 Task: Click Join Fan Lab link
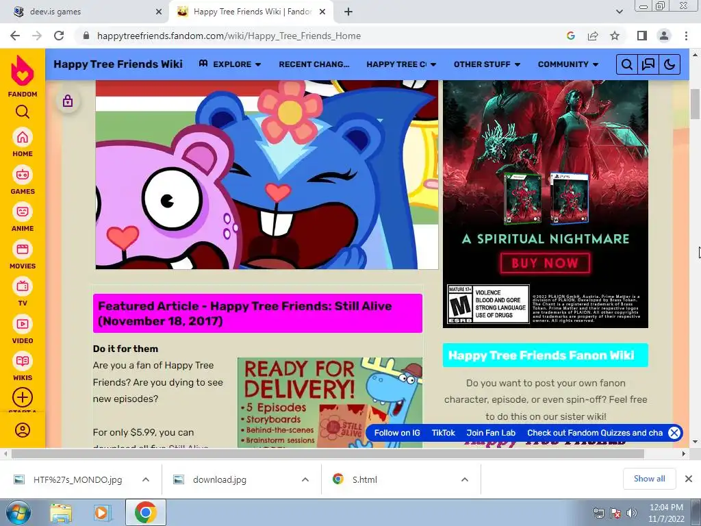tap(491, 433)
